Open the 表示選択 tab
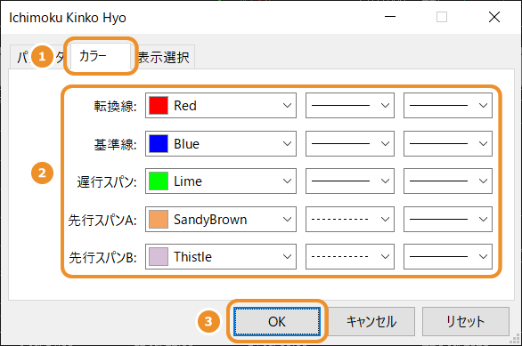 click(164, 57)
